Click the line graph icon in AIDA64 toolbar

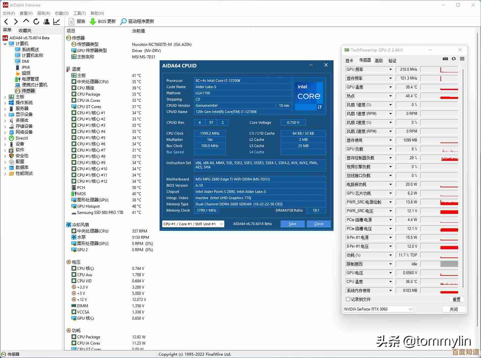click(57, 22)
